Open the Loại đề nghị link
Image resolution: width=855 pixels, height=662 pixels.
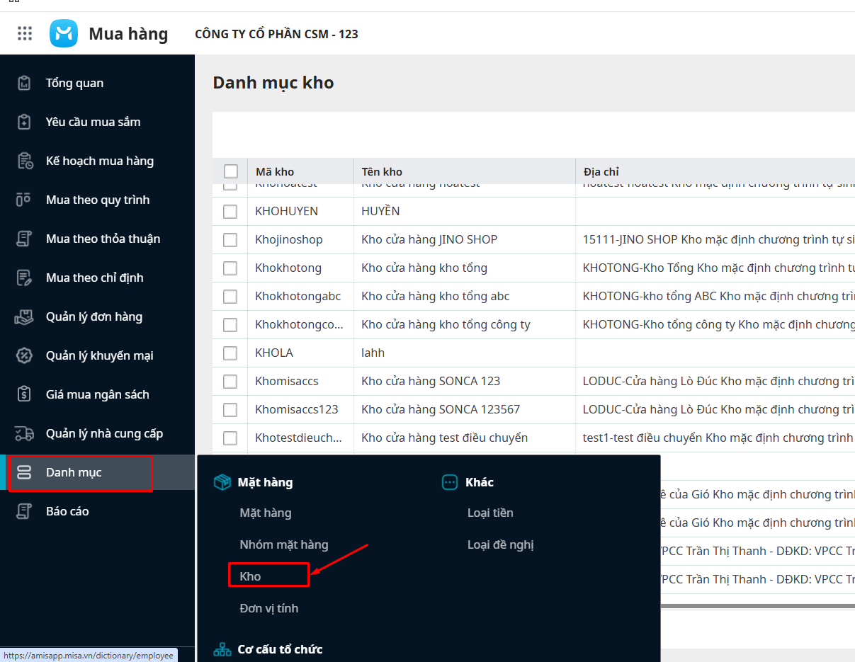click(x=500, y=544)
